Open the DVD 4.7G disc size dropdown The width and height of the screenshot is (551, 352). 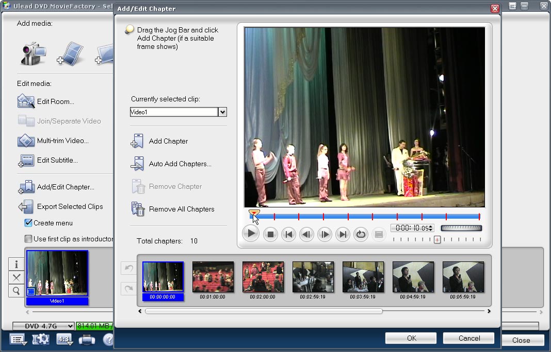[43, 326]
